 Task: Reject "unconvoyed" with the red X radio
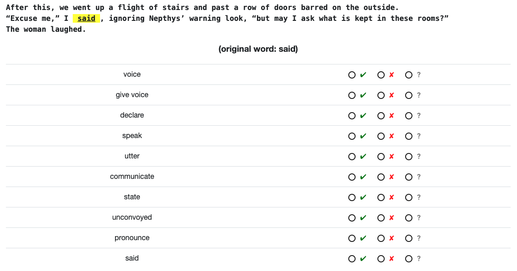pyautogui.click(x=381, y=218)
